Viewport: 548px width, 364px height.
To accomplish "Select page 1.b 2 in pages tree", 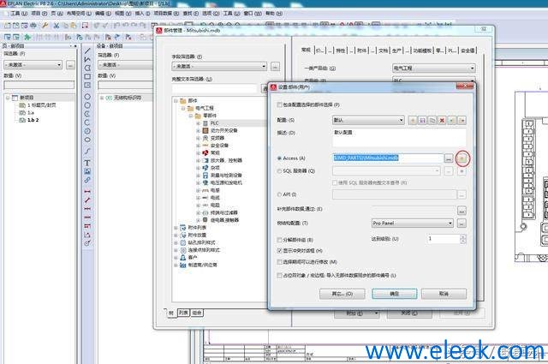I will [x=33, y=120].
